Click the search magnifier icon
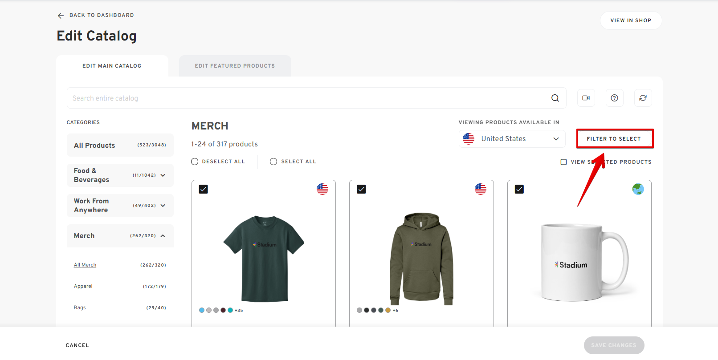Image resolution: width=718 pixels, height=360 pixels. pyautogui.click(x=555, y=98)
